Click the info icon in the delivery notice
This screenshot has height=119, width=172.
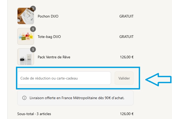[24, 98]
